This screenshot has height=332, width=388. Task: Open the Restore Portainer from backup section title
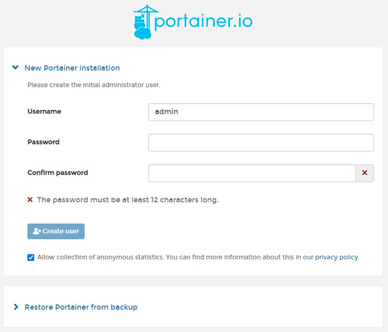[81, 307]
